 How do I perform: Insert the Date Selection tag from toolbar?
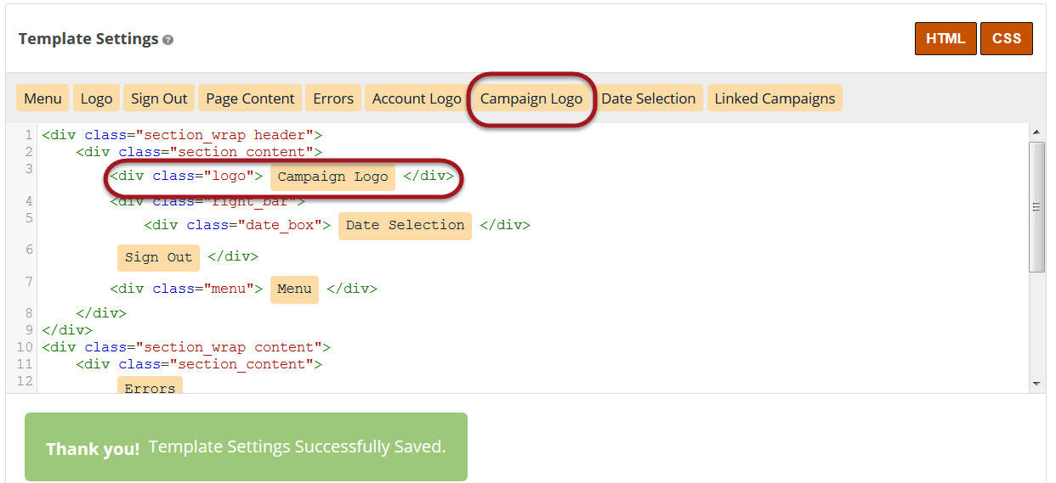[649, 98]
